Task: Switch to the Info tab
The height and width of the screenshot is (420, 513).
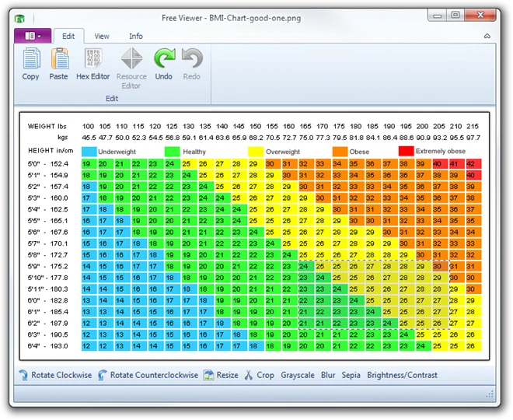Action: (x=136, y=37)
